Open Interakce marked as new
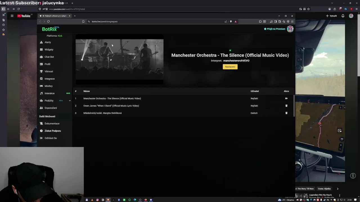This screenshot has height=202, width=360. click(x=49, y=93)
